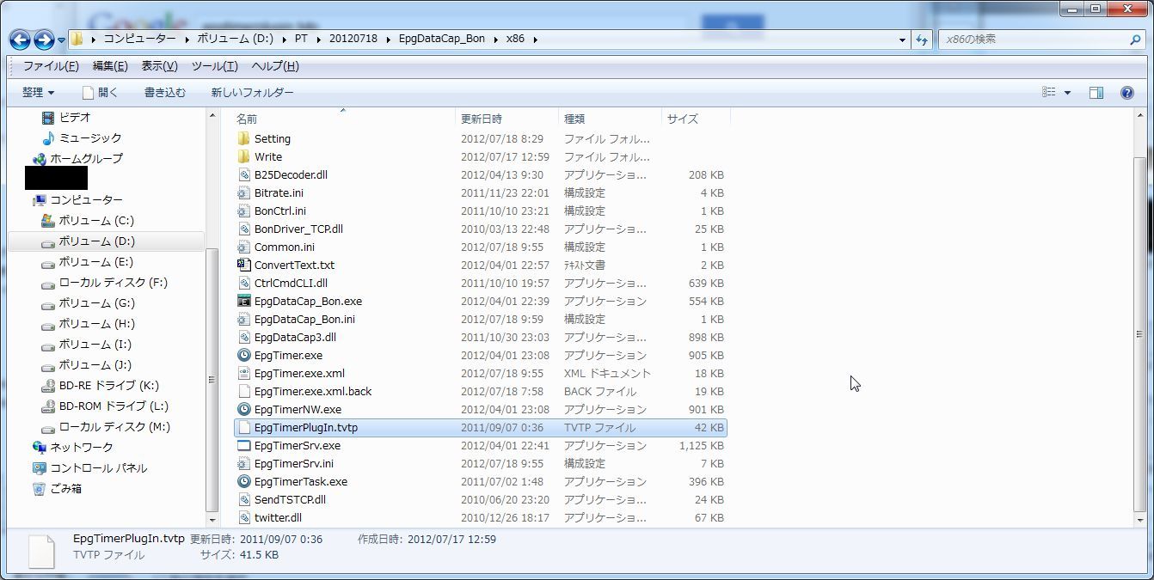The width and height of the screenshot is (1154, 580).
Task: Click the Bitrate.ini file icon
Action: coord(244,192)
